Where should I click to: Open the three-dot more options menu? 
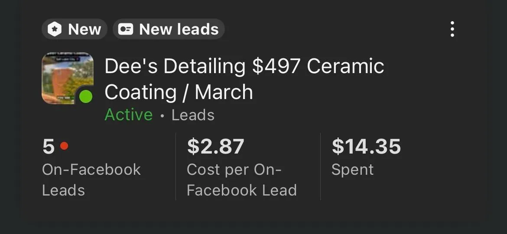click(452, 29)
